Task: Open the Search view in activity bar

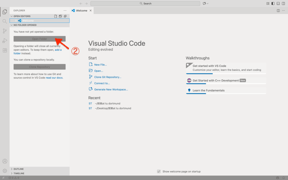Action: click(x=4, y=21)
